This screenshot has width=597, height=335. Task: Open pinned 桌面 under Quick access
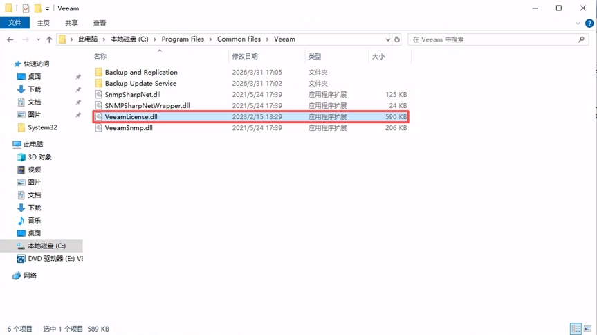[x=35, y=76]
